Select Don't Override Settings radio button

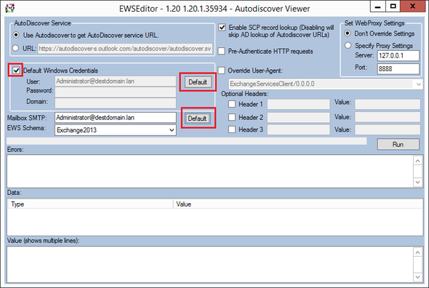pos(348,33)
